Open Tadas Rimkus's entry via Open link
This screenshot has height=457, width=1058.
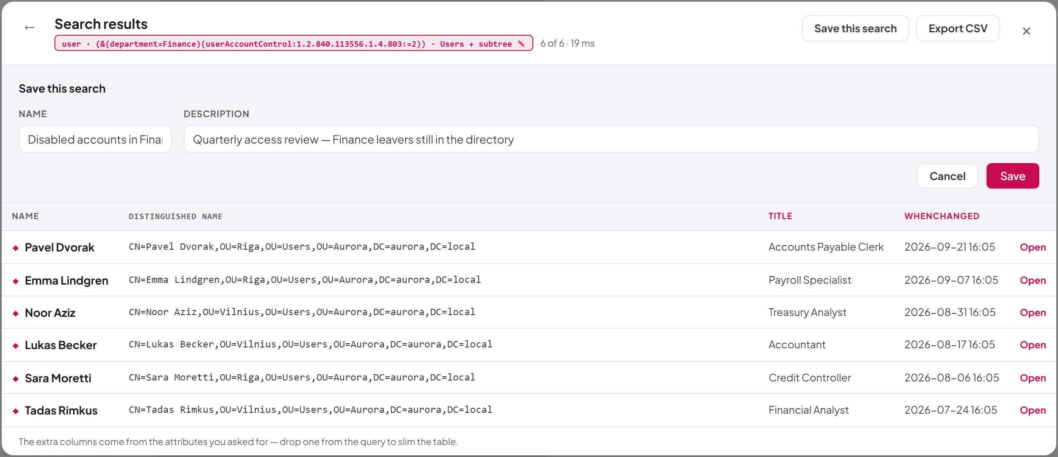pos(1033,410)
